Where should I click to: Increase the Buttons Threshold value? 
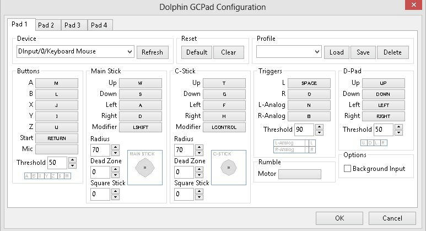[72, 160]
